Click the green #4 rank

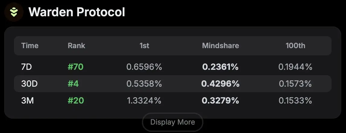click(x=73, y=84)
